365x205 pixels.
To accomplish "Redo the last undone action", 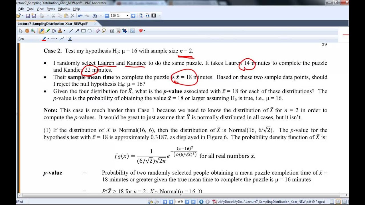I will (87, 16).
